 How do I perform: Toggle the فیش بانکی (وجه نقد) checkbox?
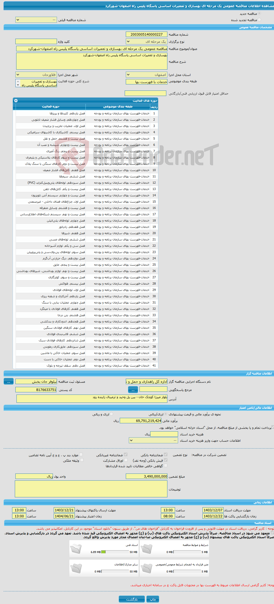click(x=165, y=460)
